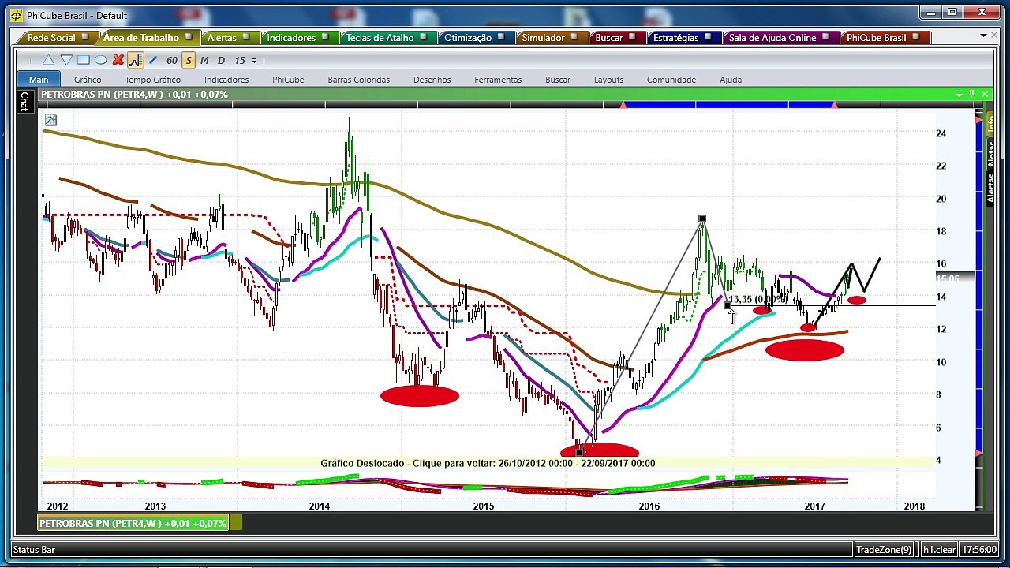This screenshot has width=1010, height=568.
Task: Click the TradeZone(9) status bar entry
Action: coord(884,550)
